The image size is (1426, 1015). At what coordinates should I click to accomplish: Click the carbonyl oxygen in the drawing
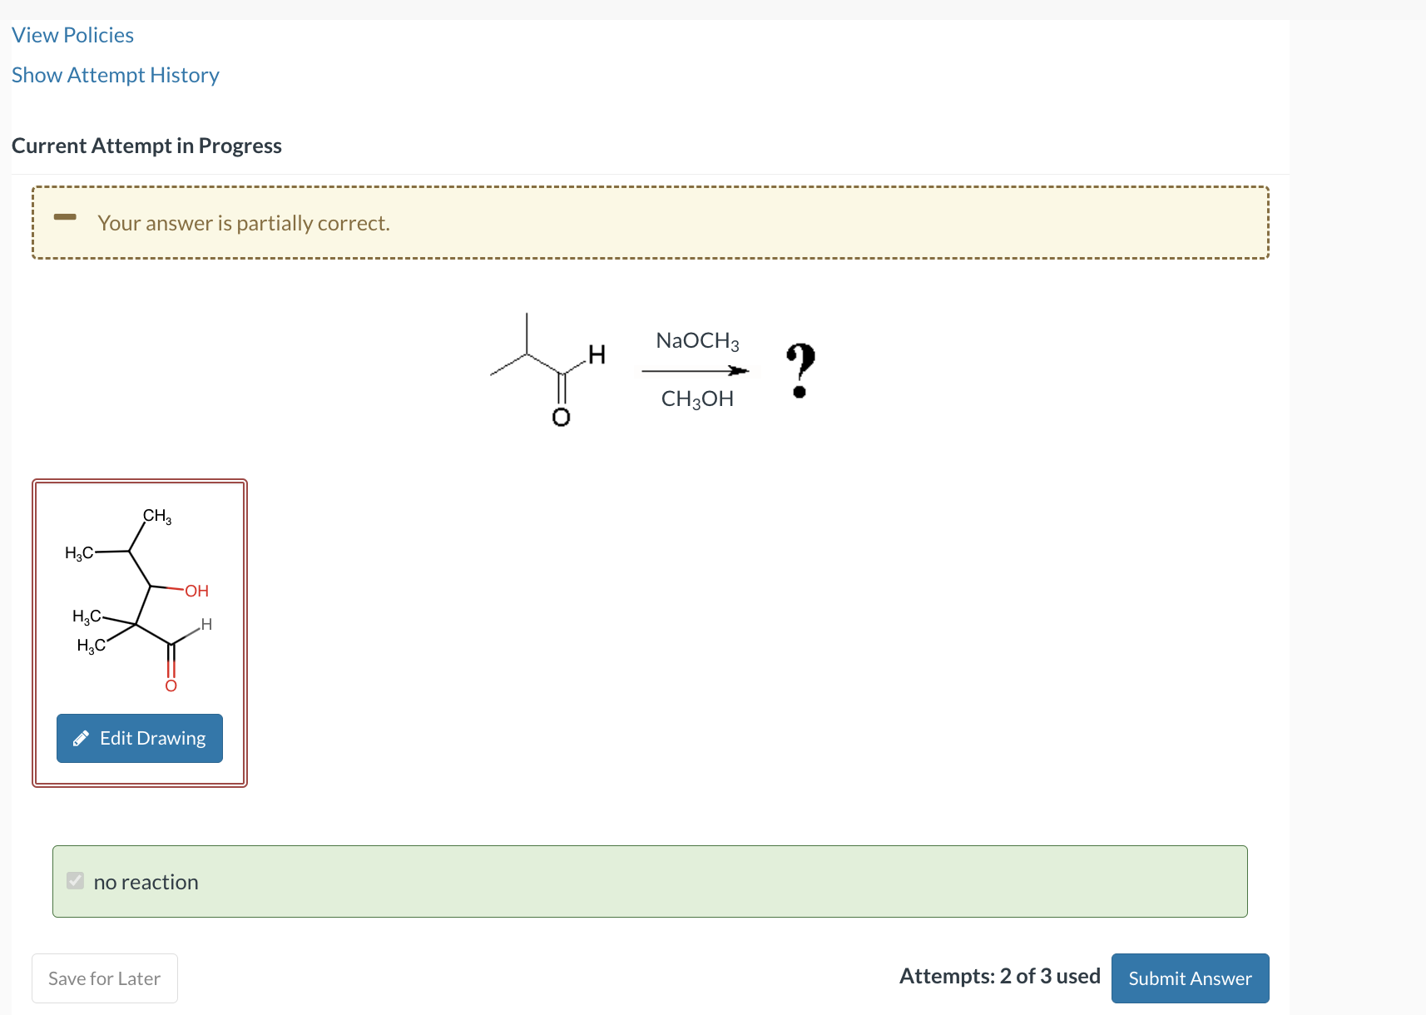[x=171, y=686]
